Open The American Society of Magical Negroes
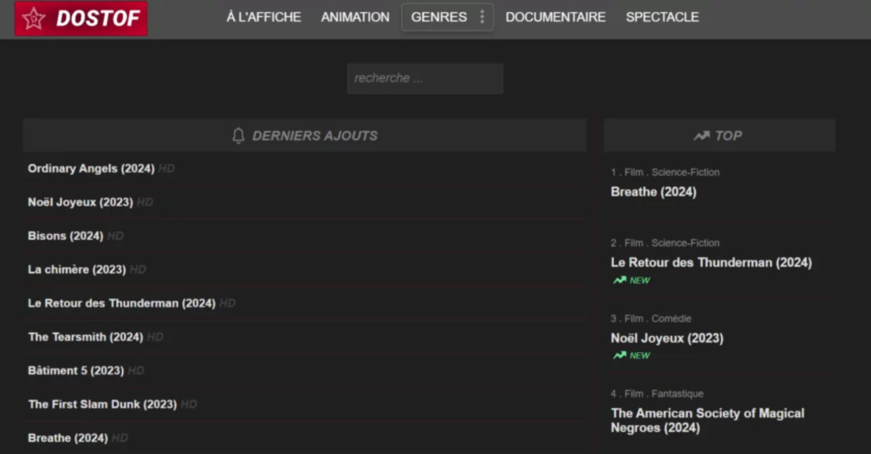 click(x=707, y=420)
